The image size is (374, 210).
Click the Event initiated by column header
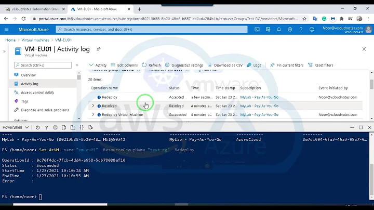tap(333, 88)
